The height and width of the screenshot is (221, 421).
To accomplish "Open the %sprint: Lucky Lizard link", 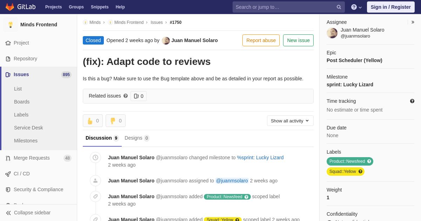I will 260,158.
